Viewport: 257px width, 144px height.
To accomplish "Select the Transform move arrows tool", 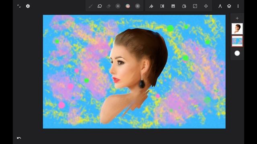I will [x=206, y=6].
